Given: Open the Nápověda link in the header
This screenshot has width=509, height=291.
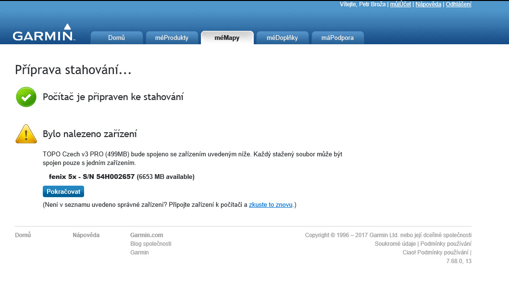Looking at the screenshot, I should click(428, 4).
